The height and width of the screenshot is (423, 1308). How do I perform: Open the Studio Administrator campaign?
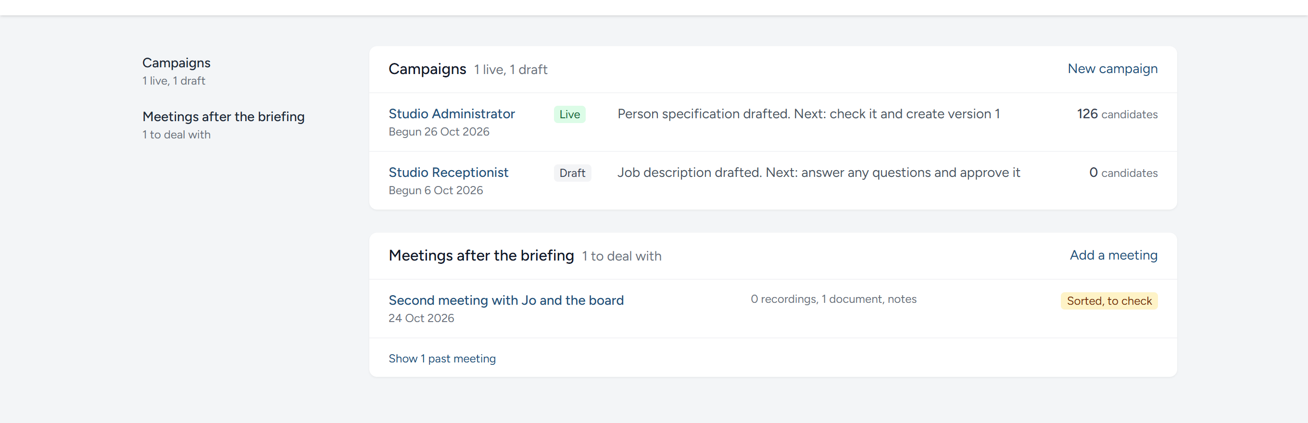click(452, 114)
